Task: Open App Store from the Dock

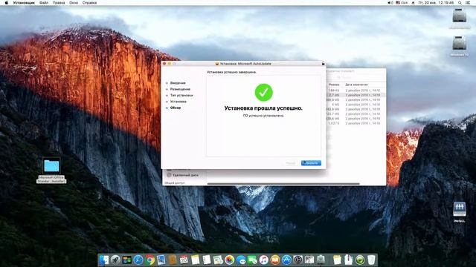Action: pyautogui.click(x=286, y=260)
